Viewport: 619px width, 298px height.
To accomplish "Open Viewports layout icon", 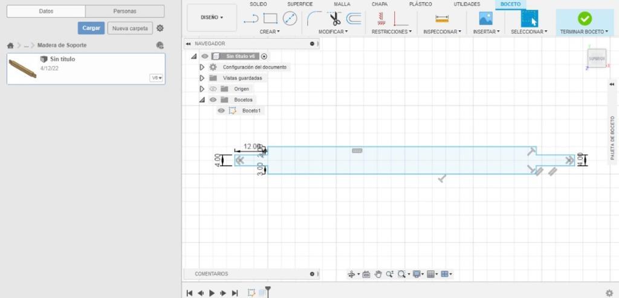I will point(444,274).
